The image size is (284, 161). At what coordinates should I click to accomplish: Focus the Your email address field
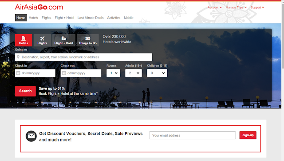192,135
